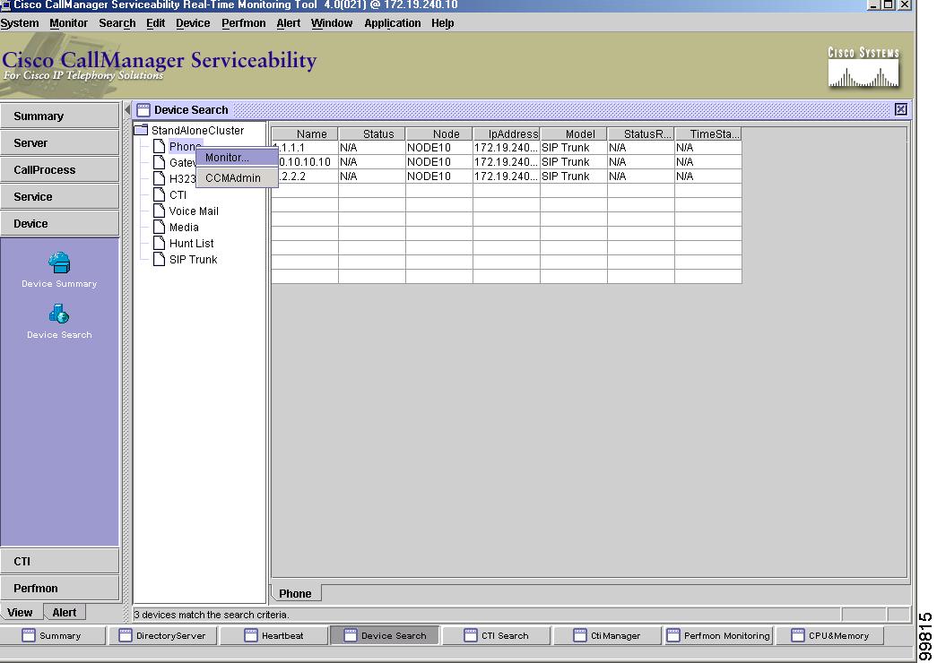Click the SIP Trunk document icon
The height and width of the screenshot is (663, 937).
click(x=159, y=259)
